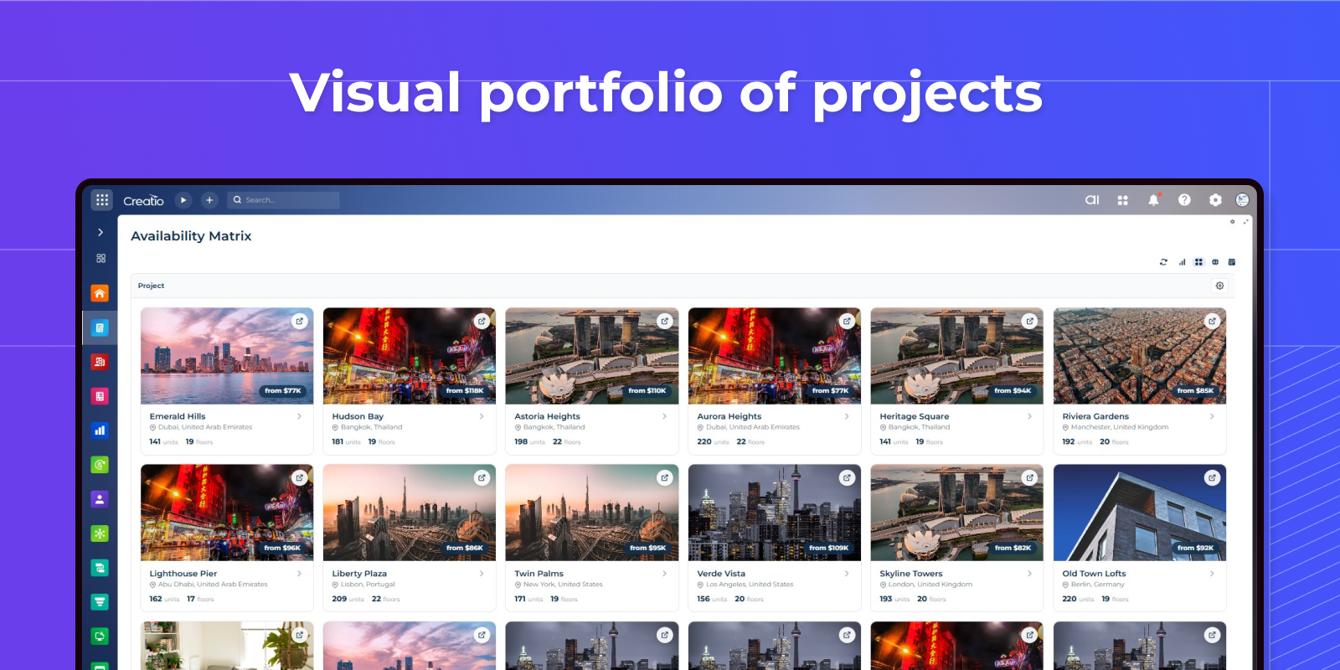Screen dimensions: 1340x670
Task: Switch to the globe map view icon
Action: pos(1215,262)
